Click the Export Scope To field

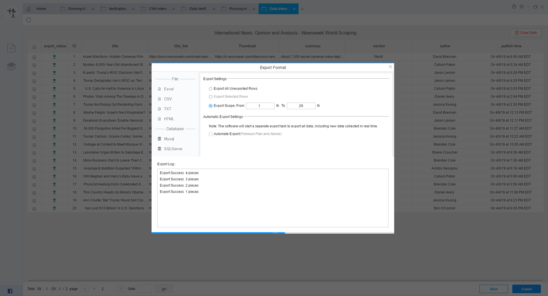301,106
